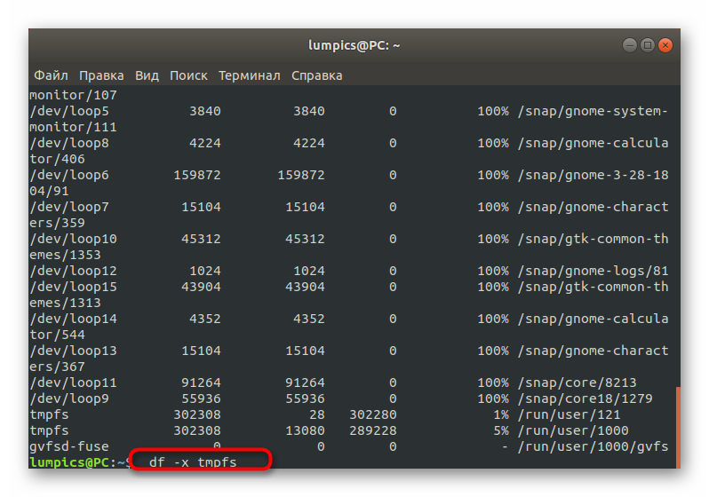Click the 302280 available value
Screen dimensions: 709x497
[x=373, y=414]
